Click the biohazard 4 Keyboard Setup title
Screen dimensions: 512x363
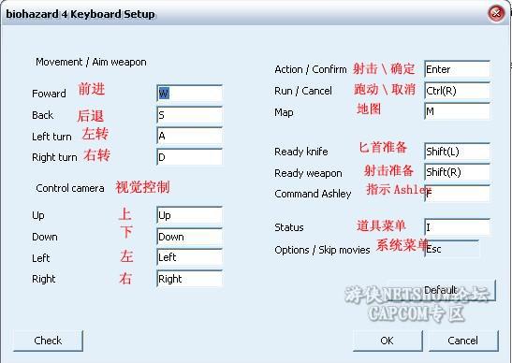click(x=80, y=14)
